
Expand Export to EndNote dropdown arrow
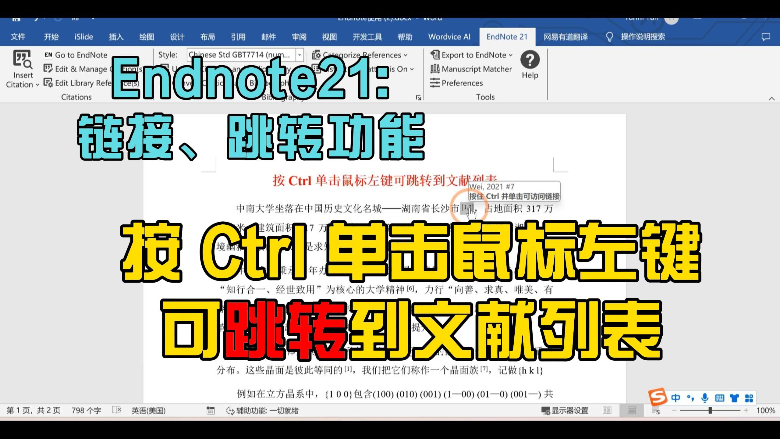[x=512, y=55]
